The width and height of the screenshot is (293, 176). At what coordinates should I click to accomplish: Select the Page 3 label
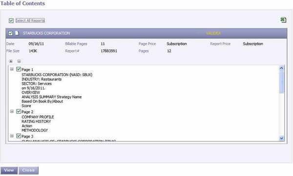click(x=27, y=137)
